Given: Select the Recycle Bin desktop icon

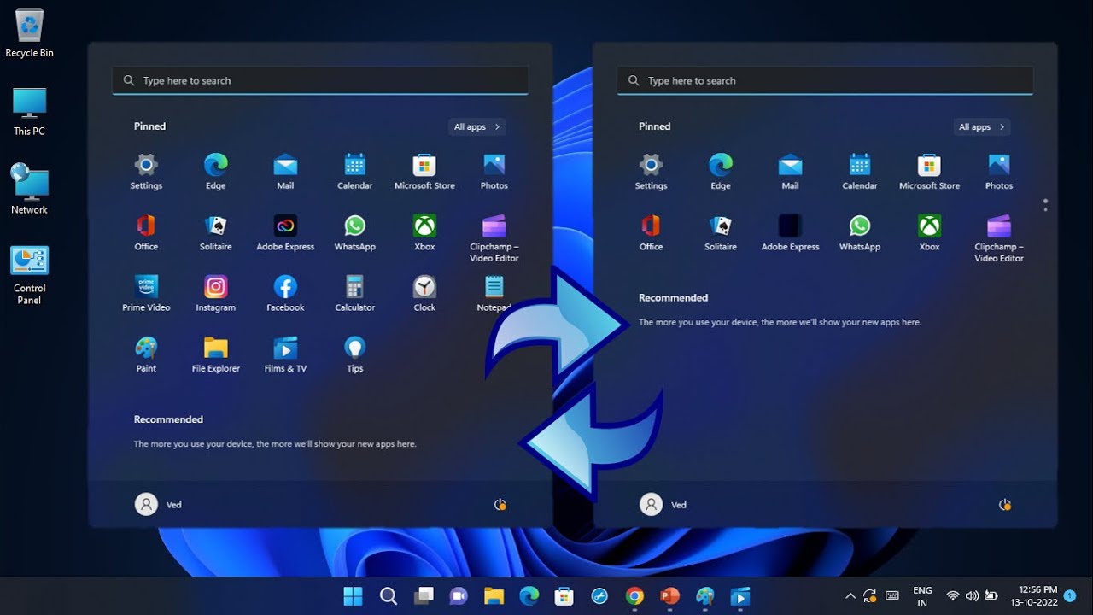Looking at the screenshot, I should pyautogui.click(x=29, y=34).
